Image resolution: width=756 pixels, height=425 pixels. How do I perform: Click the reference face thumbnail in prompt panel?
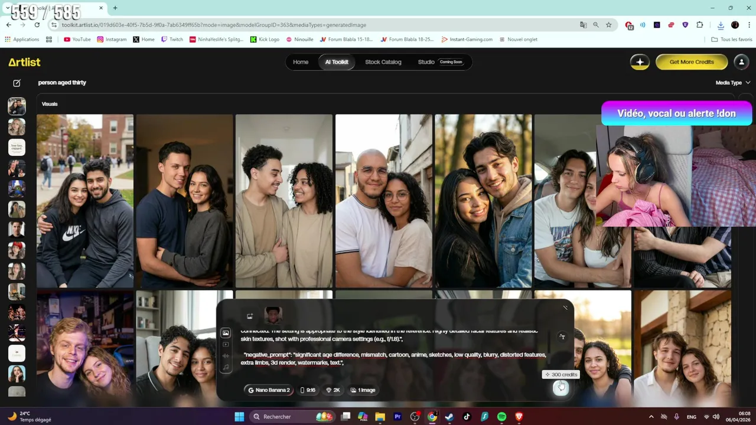[273, 316]
